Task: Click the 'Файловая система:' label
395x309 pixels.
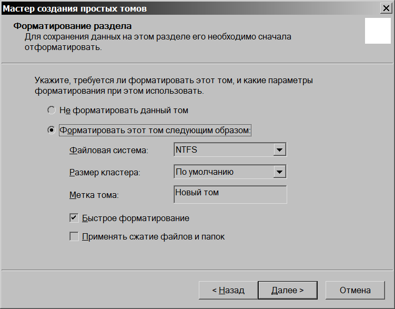Action: 109,151
